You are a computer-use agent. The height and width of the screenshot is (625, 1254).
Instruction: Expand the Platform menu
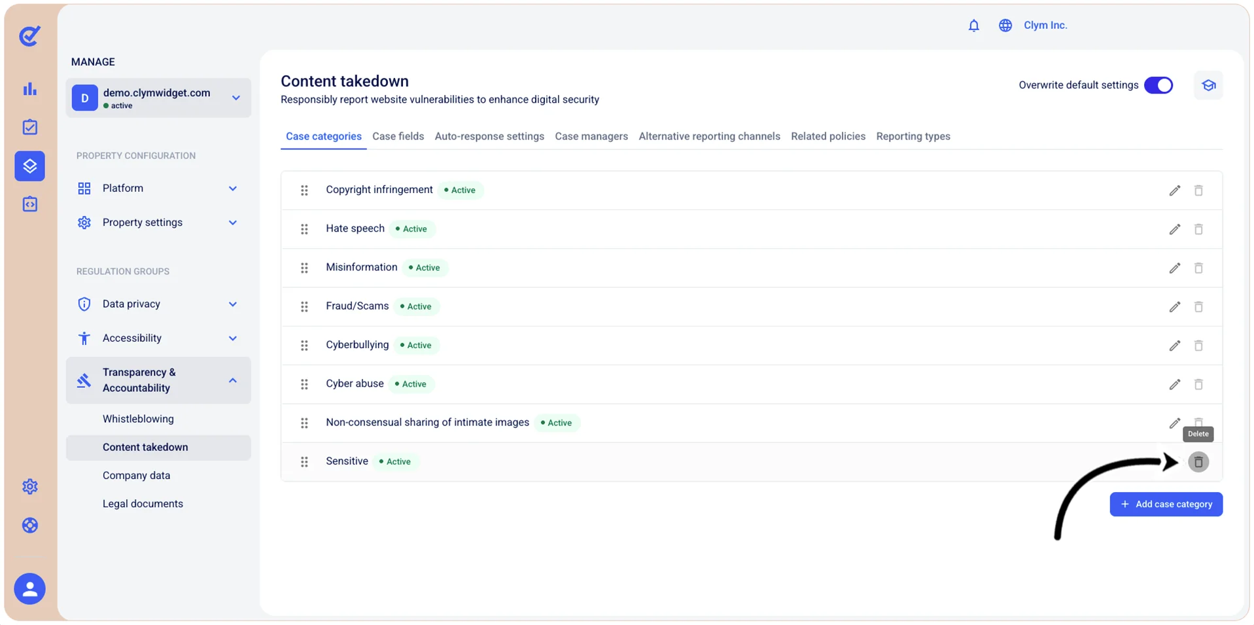(x=158, y=188)
